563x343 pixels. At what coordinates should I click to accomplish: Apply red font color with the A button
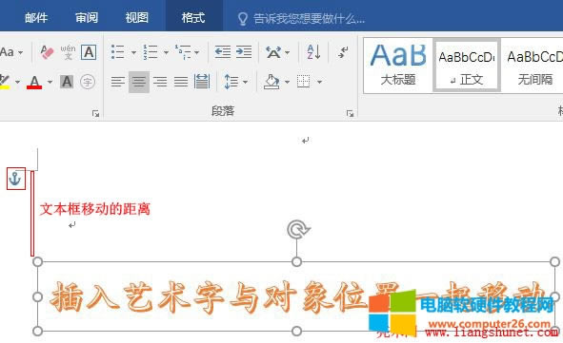pos(34,82)
